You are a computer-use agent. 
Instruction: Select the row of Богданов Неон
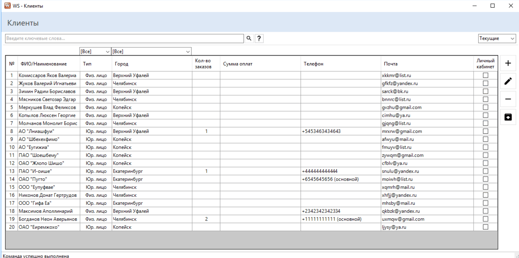(48, 219)
